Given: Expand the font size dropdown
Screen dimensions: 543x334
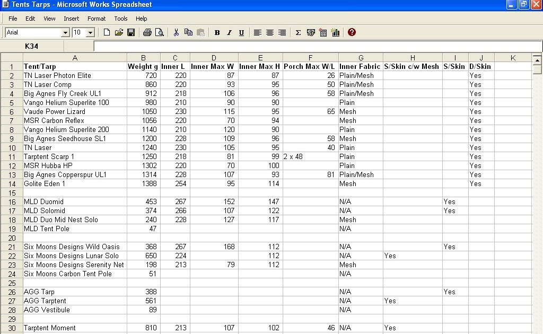Looking at the screenshot, I should tap(90, 32).
